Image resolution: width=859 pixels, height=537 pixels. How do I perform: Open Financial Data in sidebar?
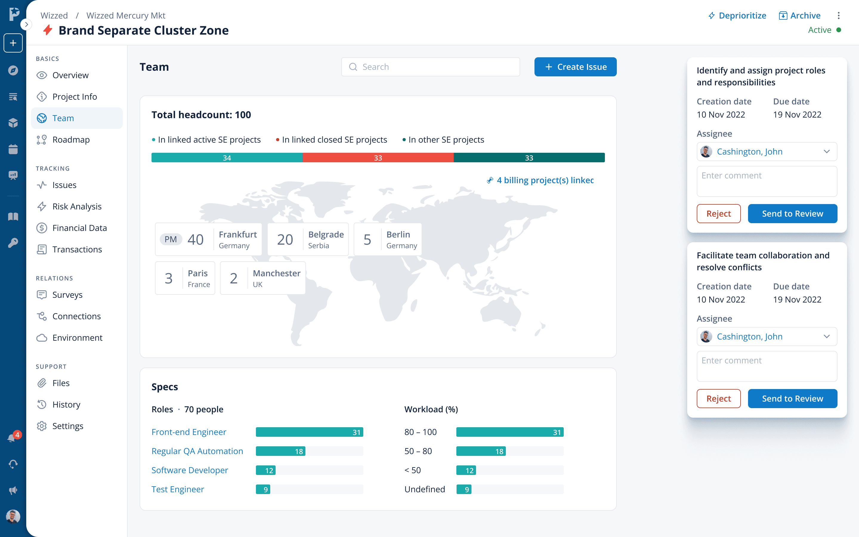(x=80, y=228)
